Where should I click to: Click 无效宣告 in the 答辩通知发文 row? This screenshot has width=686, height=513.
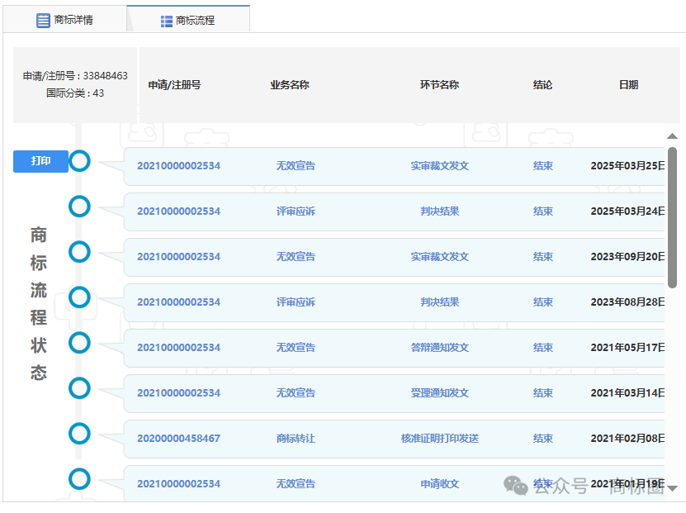click(x=296, y=348)
